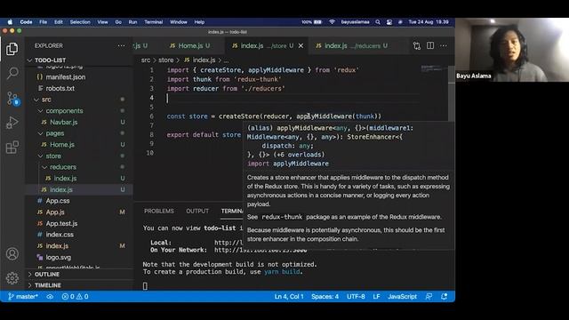Open App.js in the explorer
The width and height of the screenshot is (569, 320).
click(x=55, y=212)
